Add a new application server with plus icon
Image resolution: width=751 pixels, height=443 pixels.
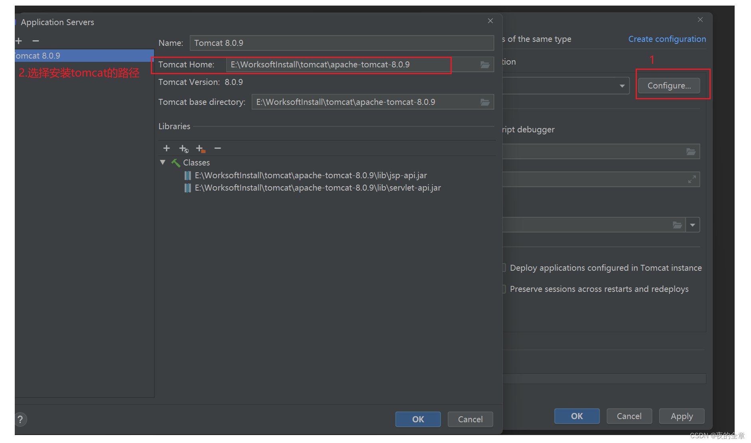tap(19, 41)
